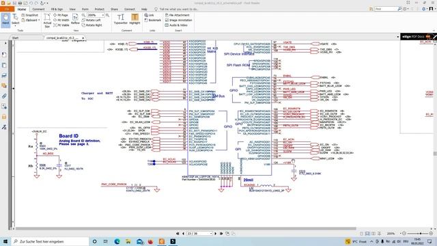Click the Windows taskbar search box

(x=50, y=241)
